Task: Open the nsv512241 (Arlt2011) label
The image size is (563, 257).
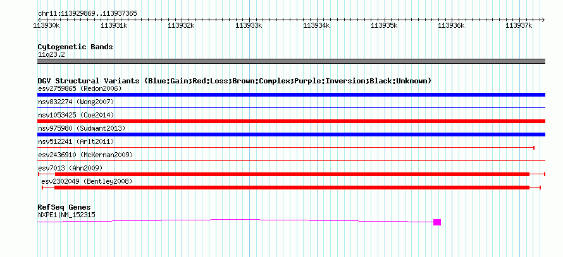Action: coord(76,141)
